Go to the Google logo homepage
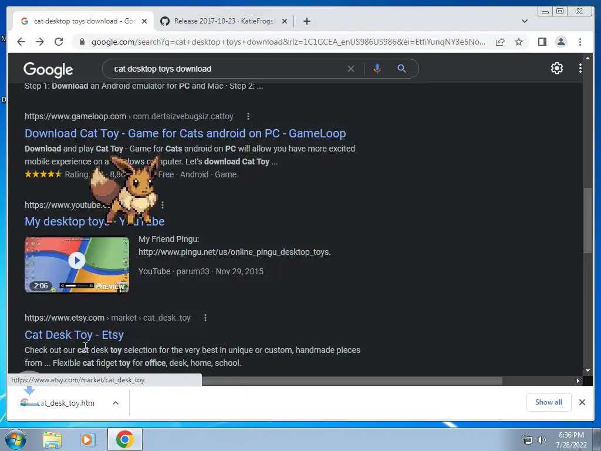This screenshot has width=601, height=451. click(48, 70)
